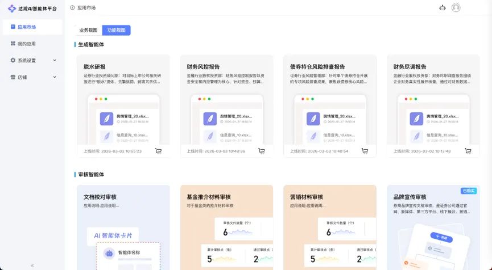Collapse the sidebar with double-chevron icon

tap(32, 265)
